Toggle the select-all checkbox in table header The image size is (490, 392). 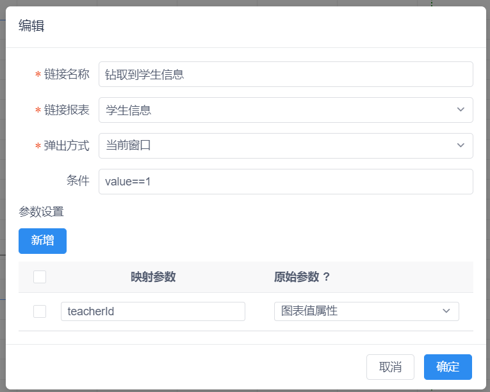[40, 277]
